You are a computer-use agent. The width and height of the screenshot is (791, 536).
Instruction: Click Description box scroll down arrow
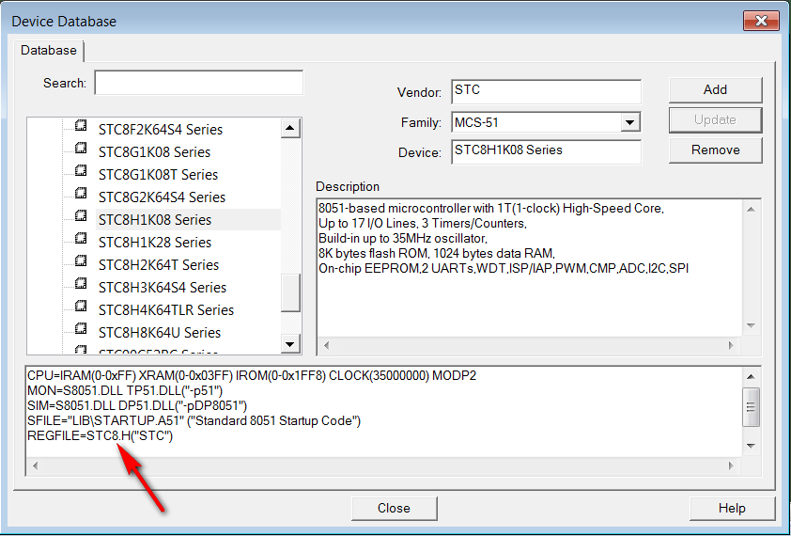(752, 326)
